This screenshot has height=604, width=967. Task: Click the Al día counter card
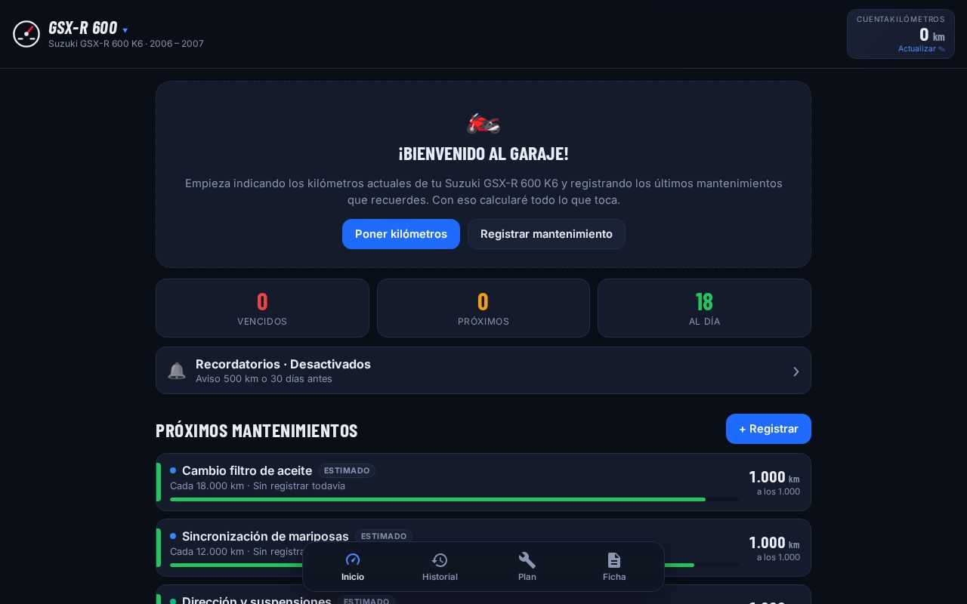(x=704, y=308)
